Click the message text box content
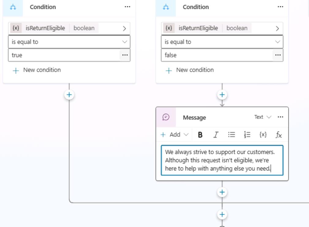The height and width of the screenshot is (227, 309). 222,160
